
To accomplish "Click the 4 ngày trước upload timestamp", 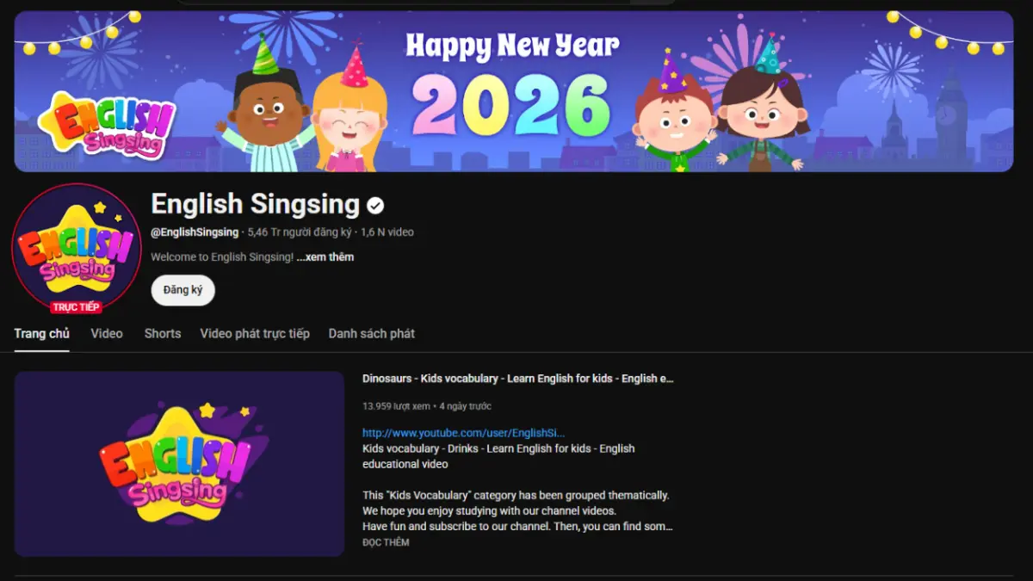I will (465, 405).
